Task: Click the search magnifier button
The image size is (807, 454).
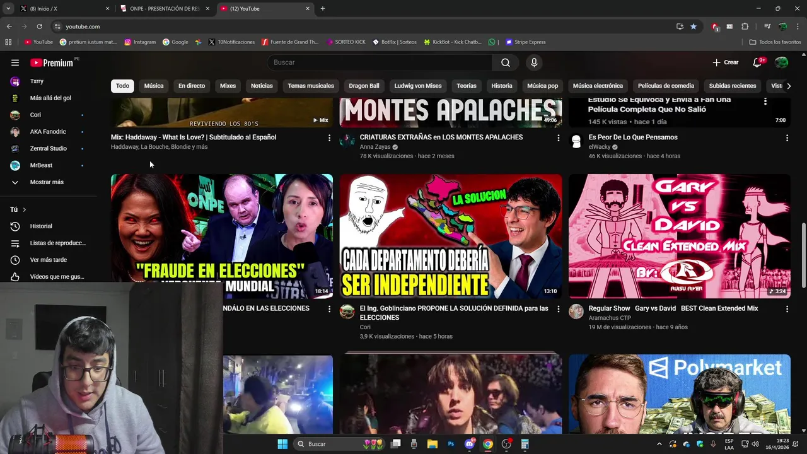Action: click(506, 62)
